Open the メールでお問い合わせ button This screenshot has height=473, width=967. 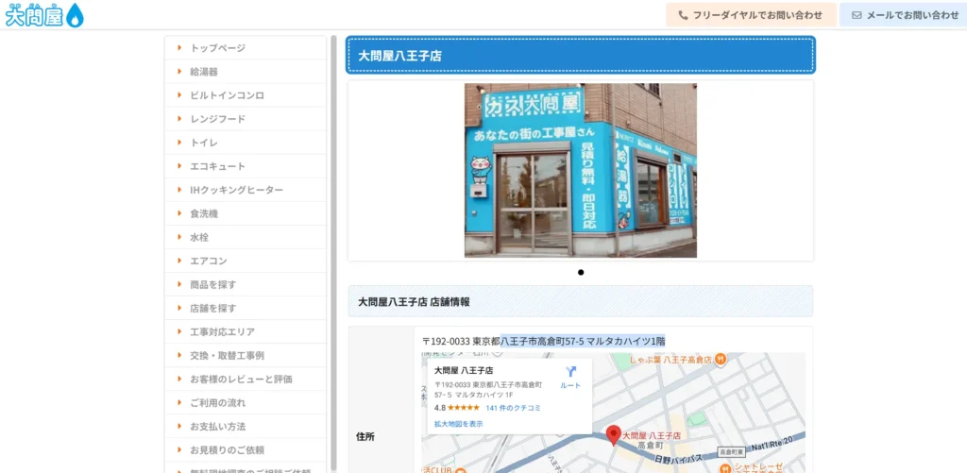(904, 15)
